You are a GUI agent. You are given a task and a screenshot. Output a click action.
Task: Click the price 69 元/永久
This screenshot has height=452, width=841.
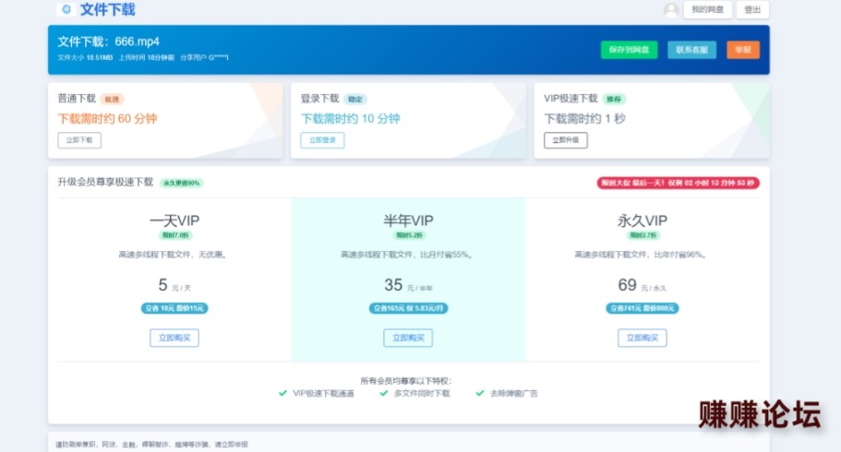click(x=642, y=285)
